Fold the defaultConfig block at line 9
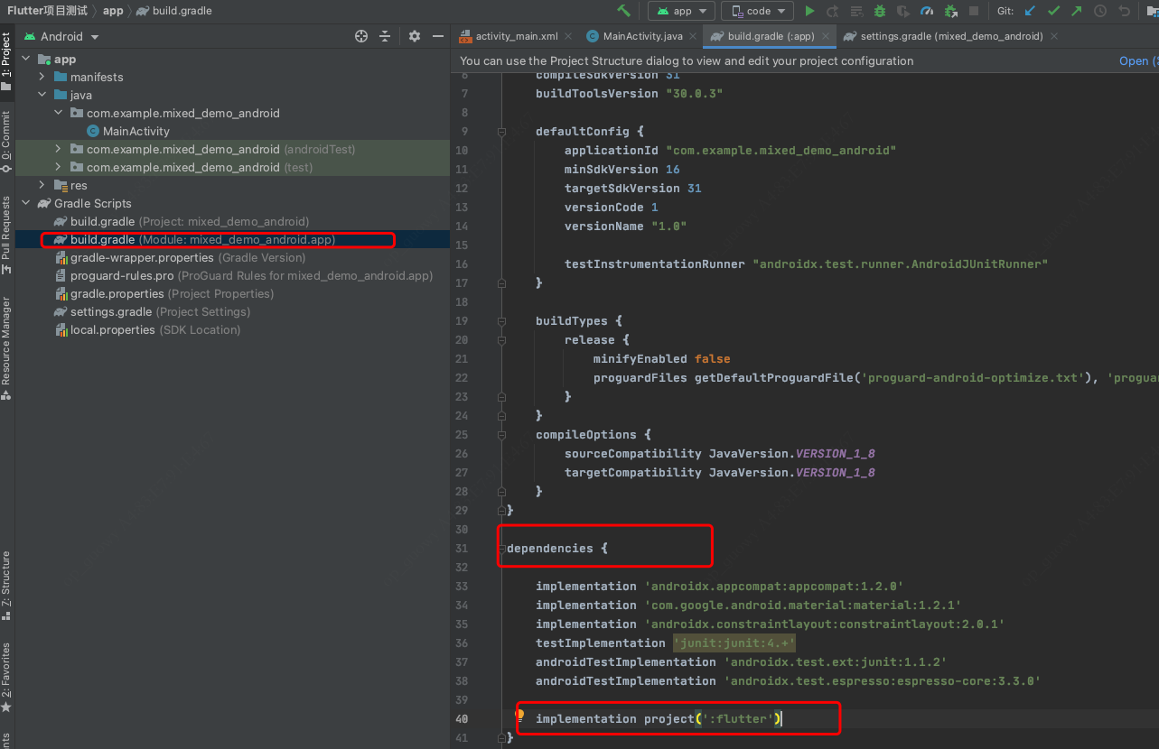Image resolution: width=1159 pixels, height=749 pixels. [x=501, y=131]
